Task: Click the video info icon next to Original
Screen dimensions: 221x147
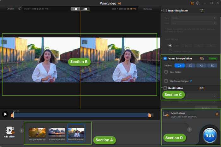Action: [20, 9]
